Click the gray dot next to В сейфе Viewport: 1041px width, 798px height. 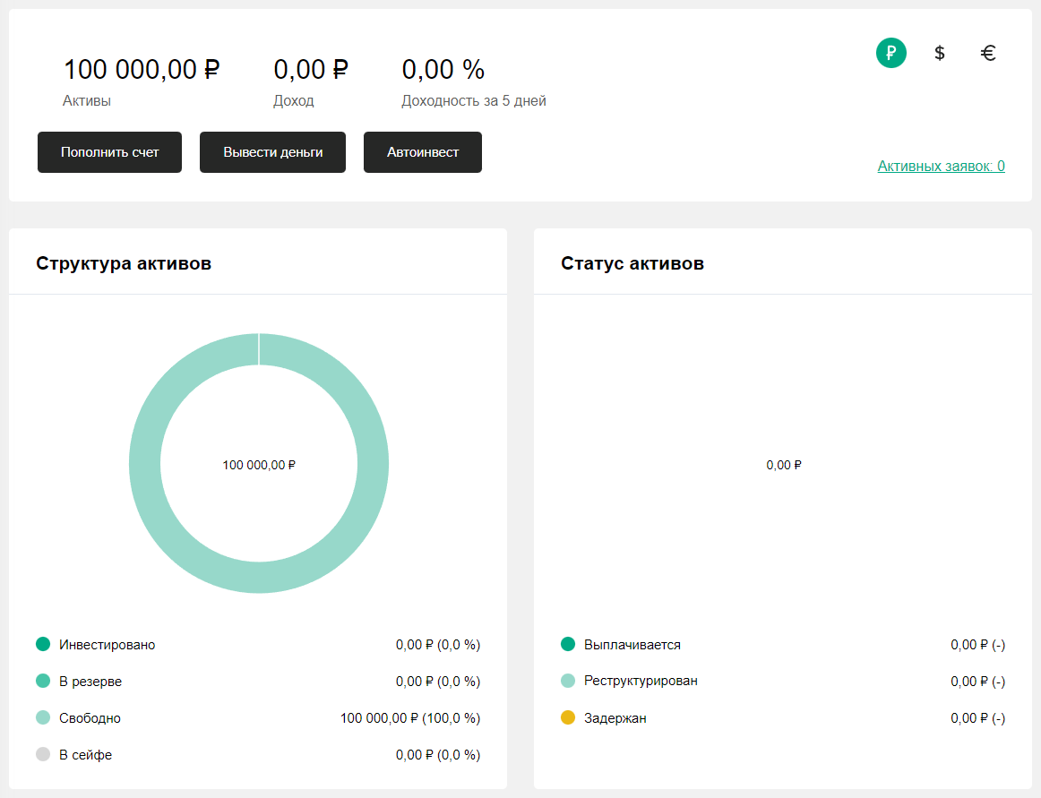41,754
